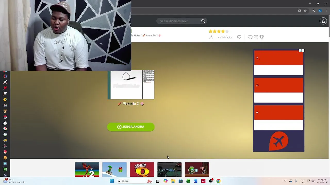Open Chrome profile avatar E
This screenshot has height=185, width=330.
[320, 11]
